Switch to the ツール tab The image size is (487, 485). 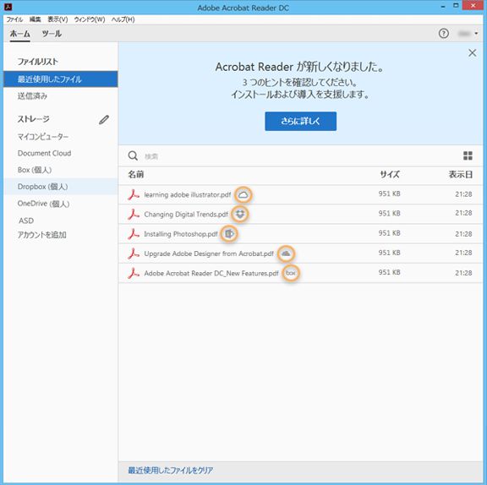[x=52, y=34]
